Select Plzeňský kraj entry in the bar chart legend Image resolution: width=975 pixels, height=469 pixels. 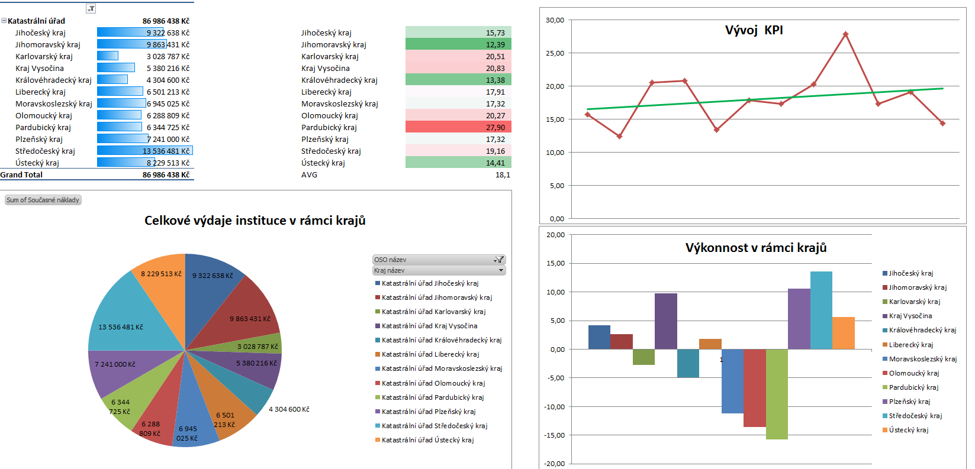909,402
